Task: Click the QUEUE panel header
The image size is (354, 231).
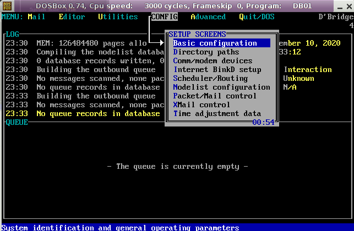Action: (17, 122)
